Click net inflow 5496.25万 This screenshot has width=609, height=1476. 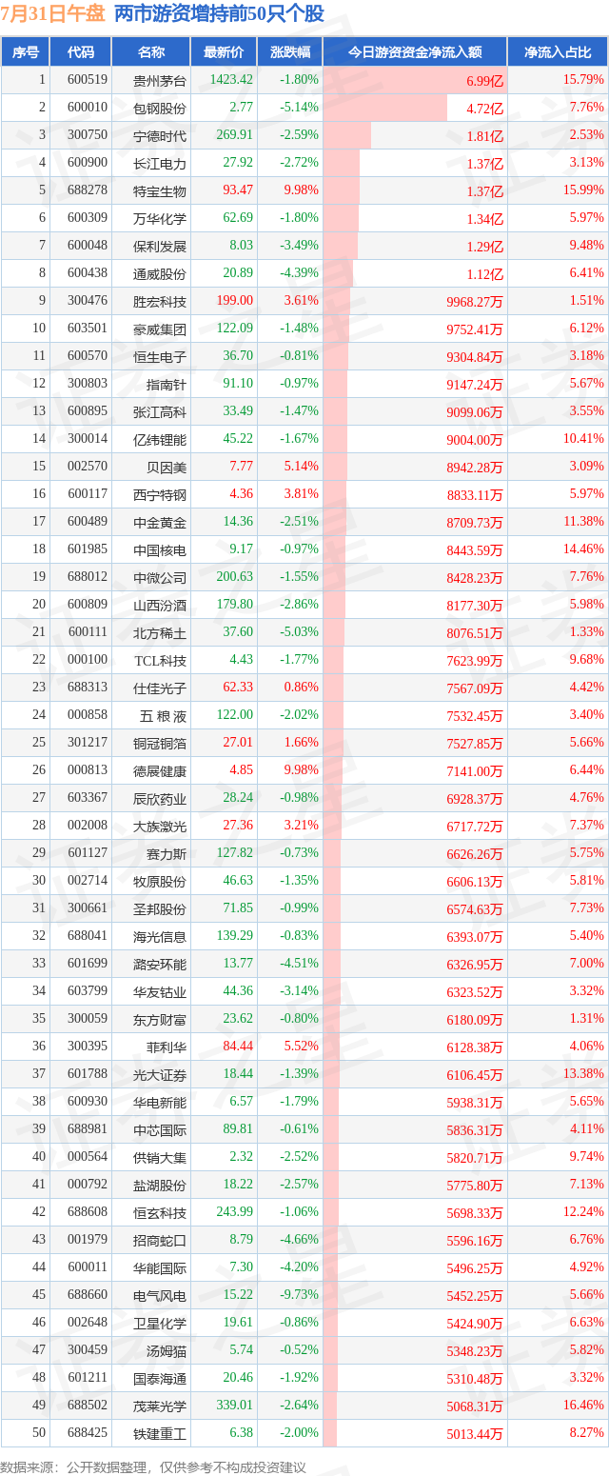click(x=475, y=1267)
